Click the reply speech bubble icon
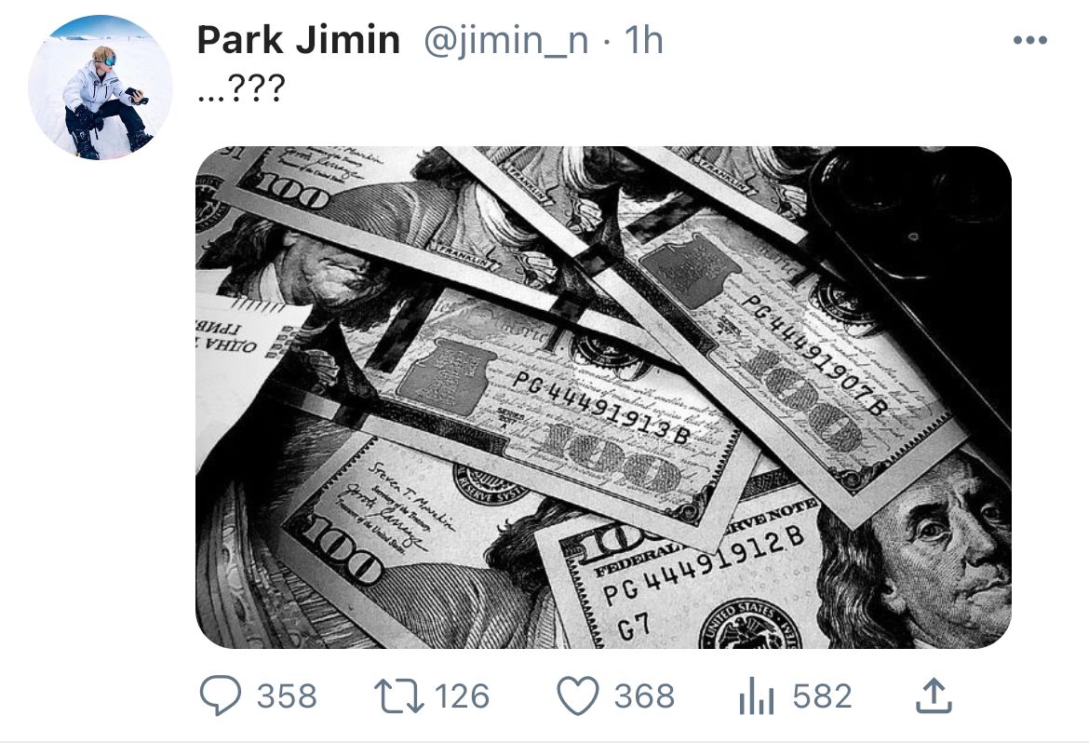Viewport: 1089px width, 743px height. pos(221,696)
